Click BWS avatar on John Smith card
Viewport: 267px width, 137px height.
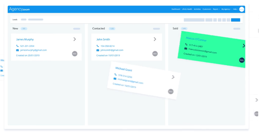click(x=155, y=53)
